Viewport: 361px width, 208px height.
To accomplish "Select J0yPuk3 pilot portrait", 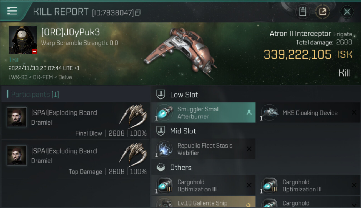I will tap(23, 40).
